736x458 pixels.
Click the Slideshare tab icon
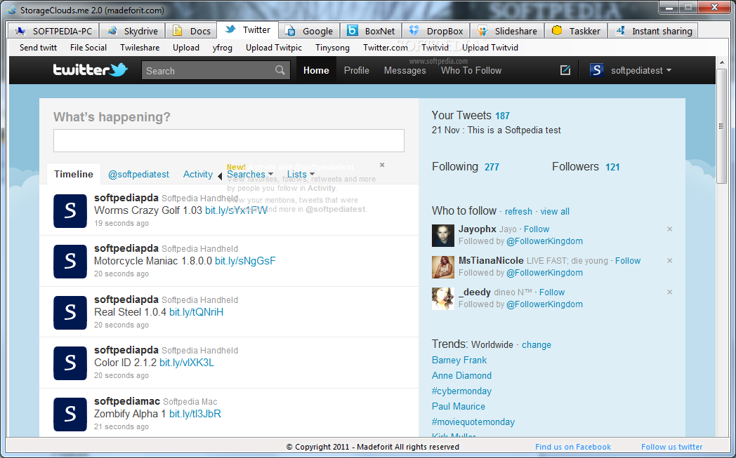[x=482, y=31]
